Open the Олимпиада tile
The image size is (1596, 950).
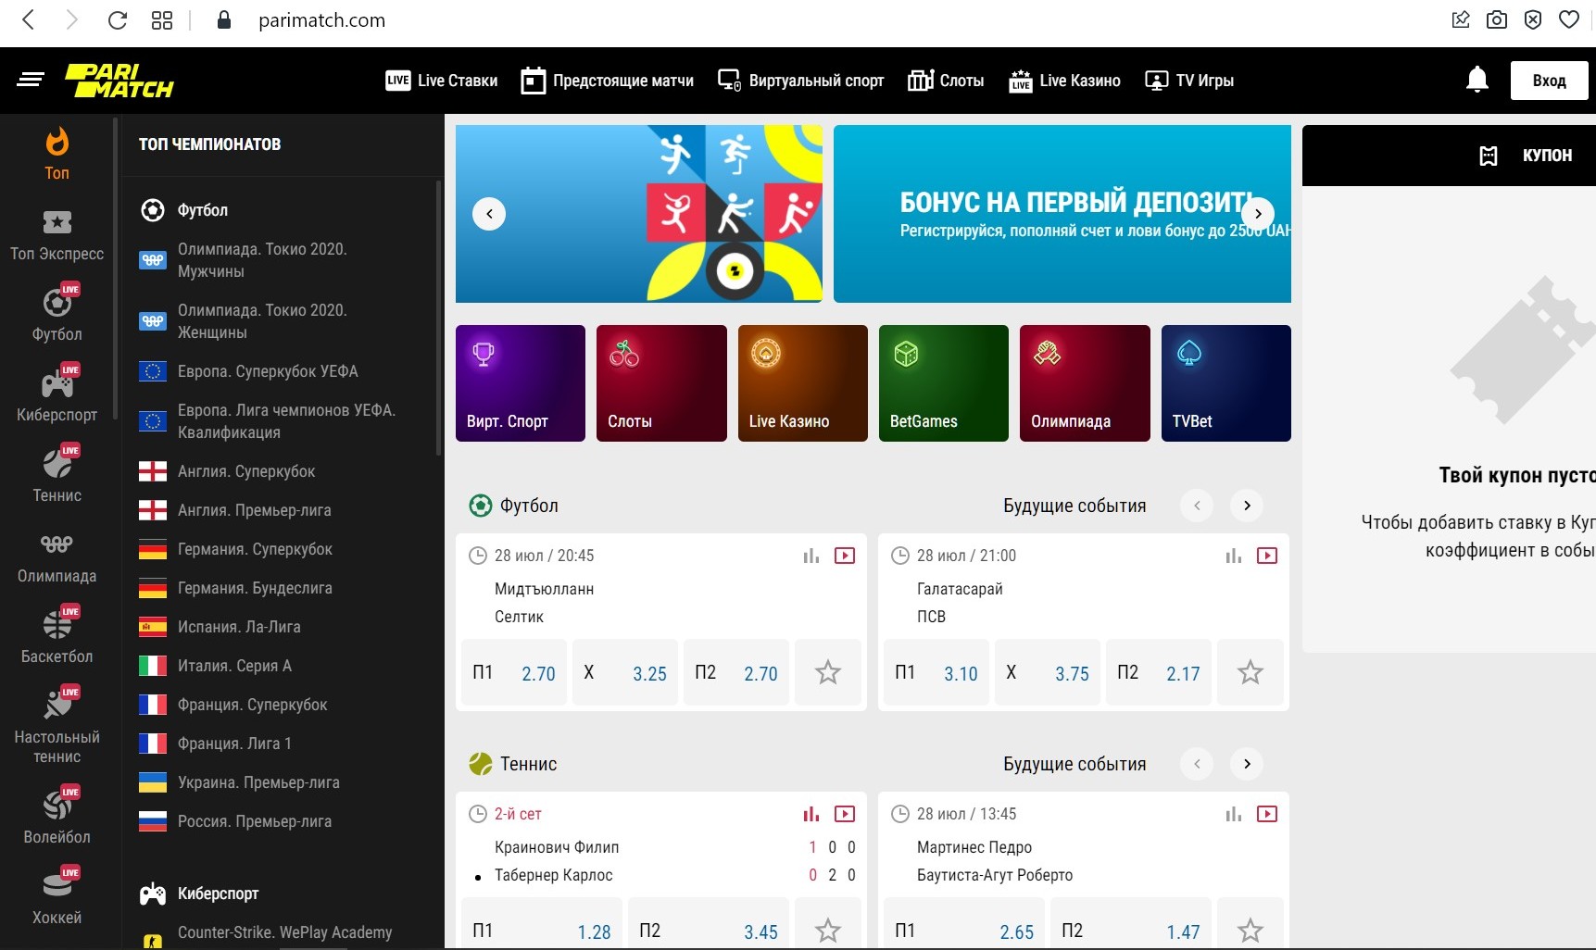coord(1085,383)
